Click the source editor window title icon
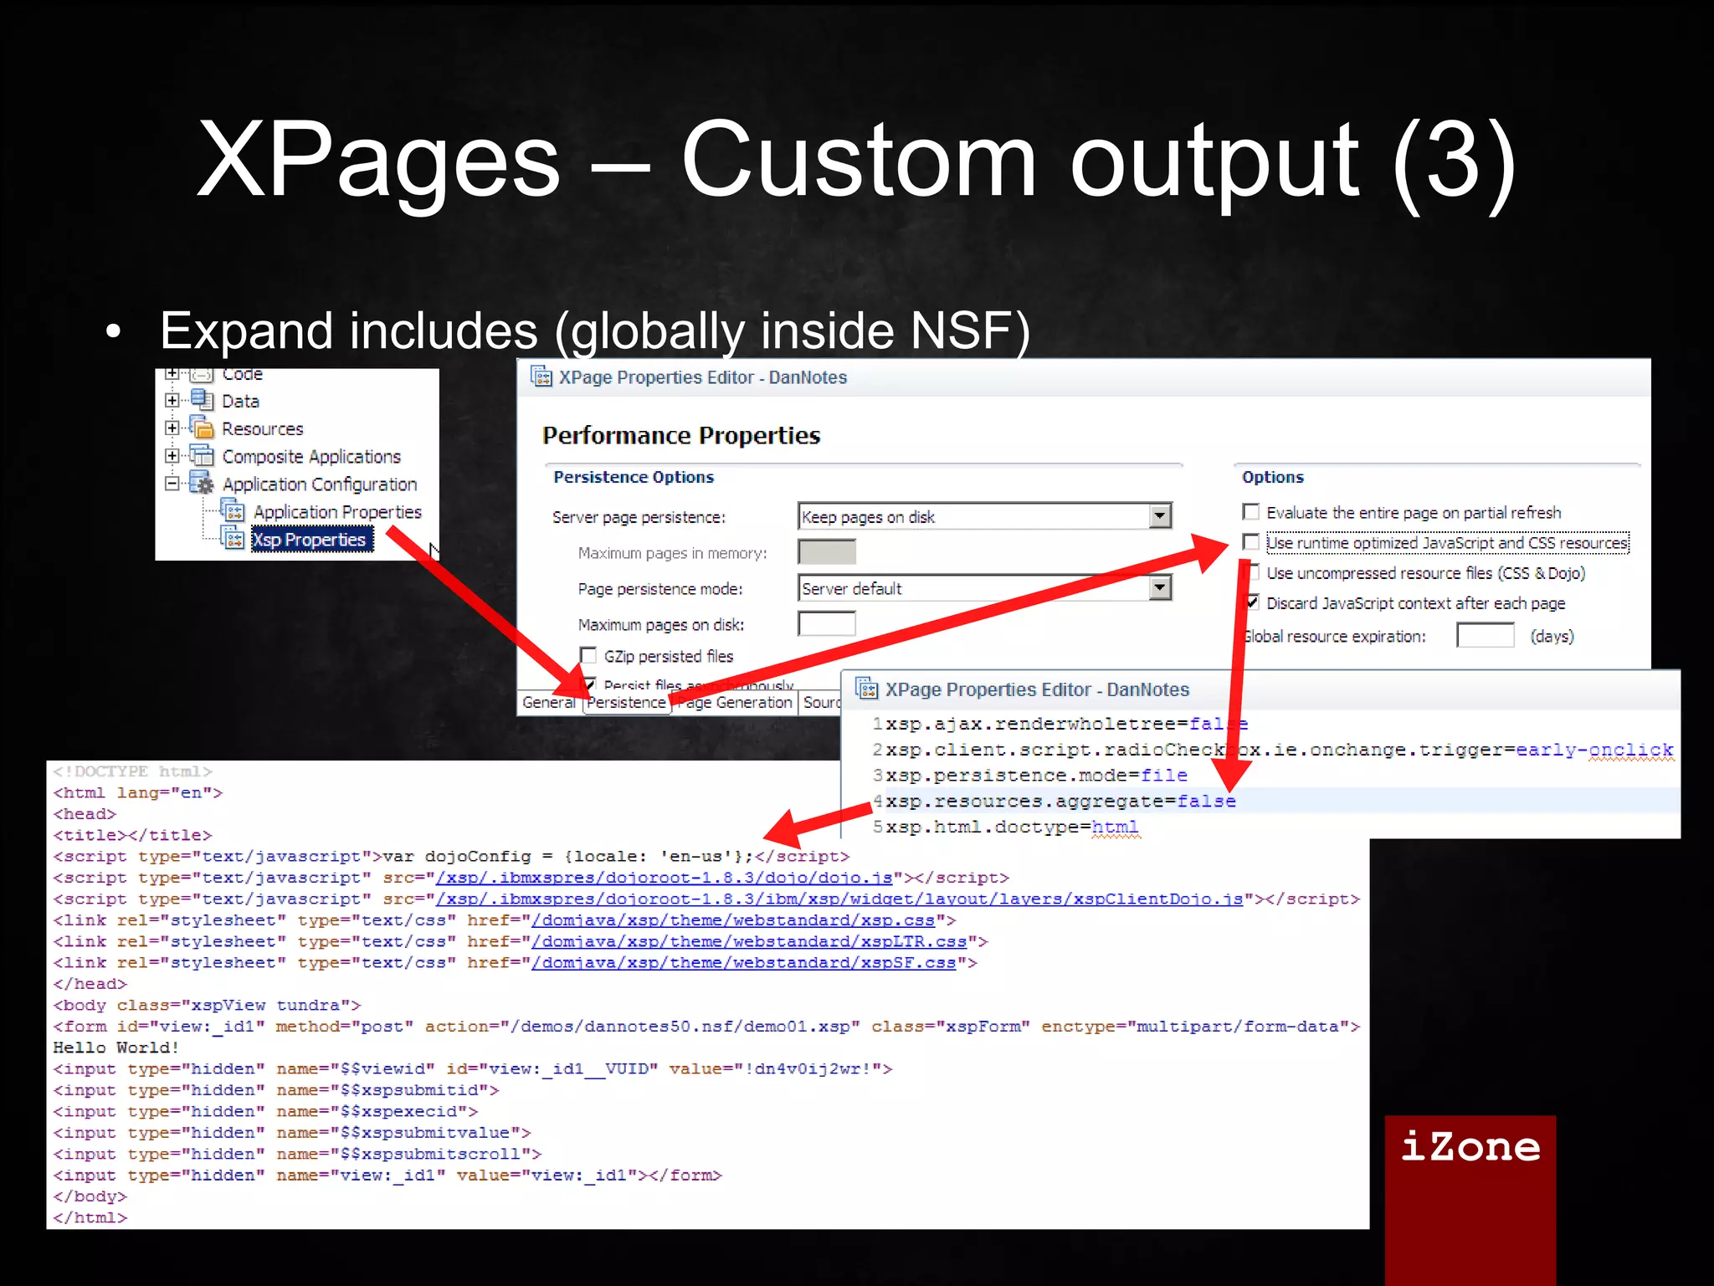Viewport: 1714px width, 1286px height. [x=866, y=689]
